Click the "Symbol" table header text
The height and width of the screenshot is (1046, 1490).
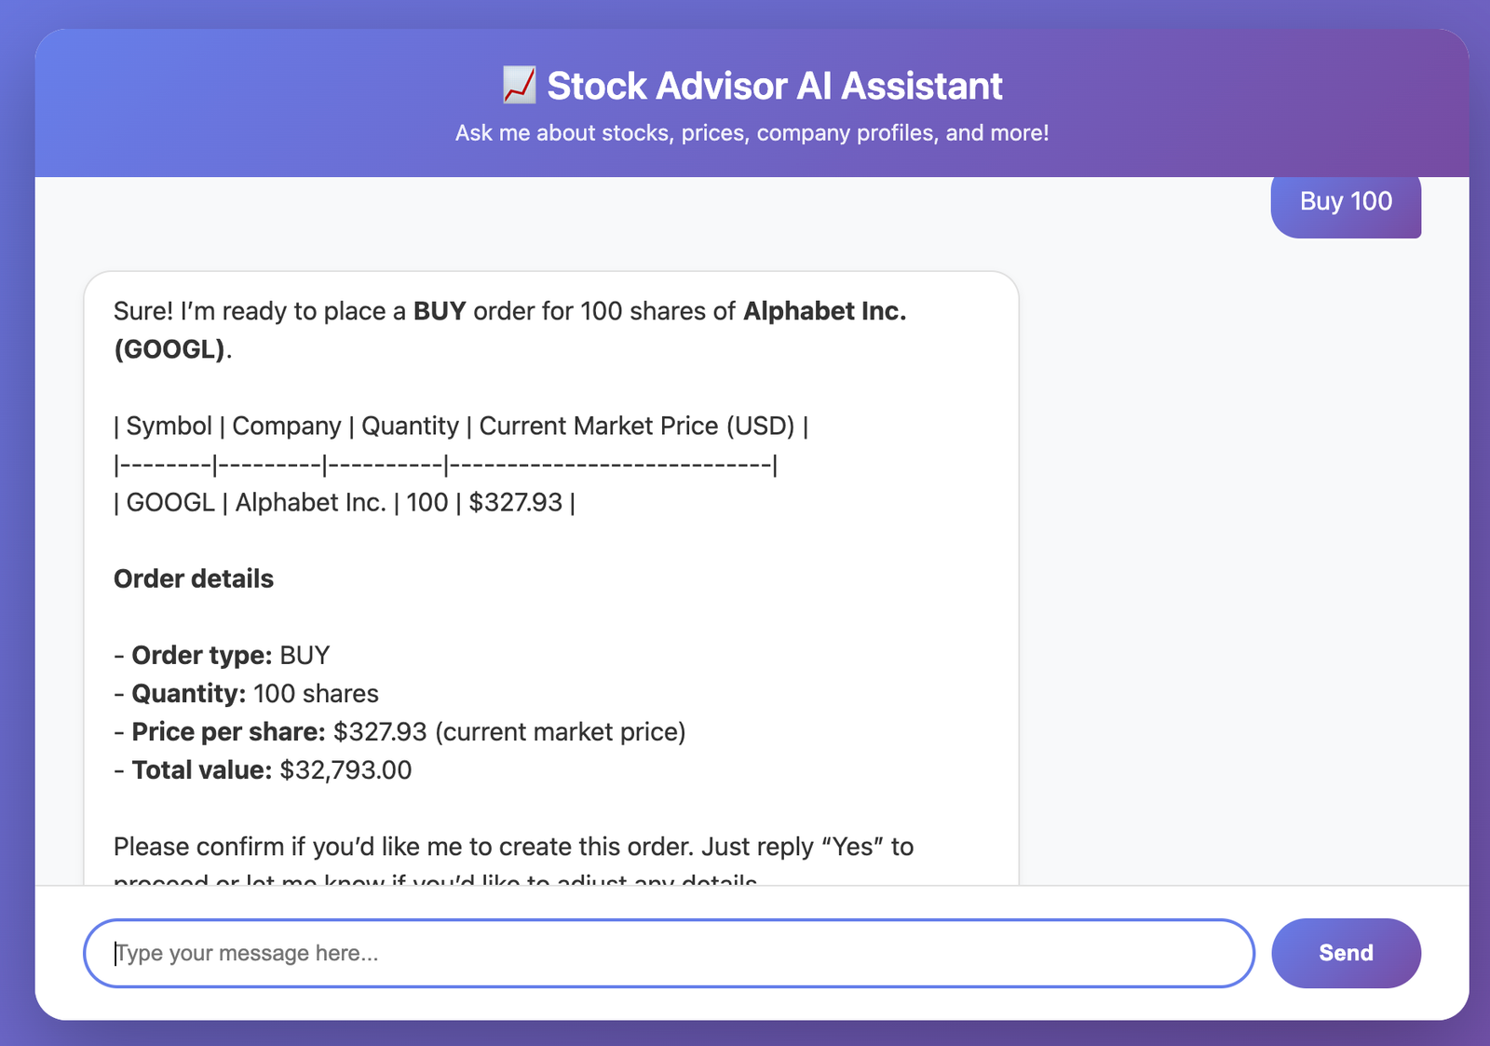169,426
